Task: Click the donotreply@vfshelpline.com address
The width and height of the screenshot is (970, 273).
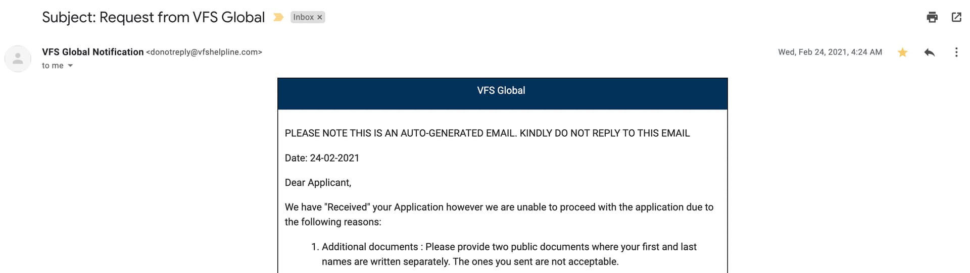Action: [204, 52]
